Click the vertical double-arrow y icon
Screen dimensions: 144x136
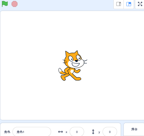pos(93,132)
